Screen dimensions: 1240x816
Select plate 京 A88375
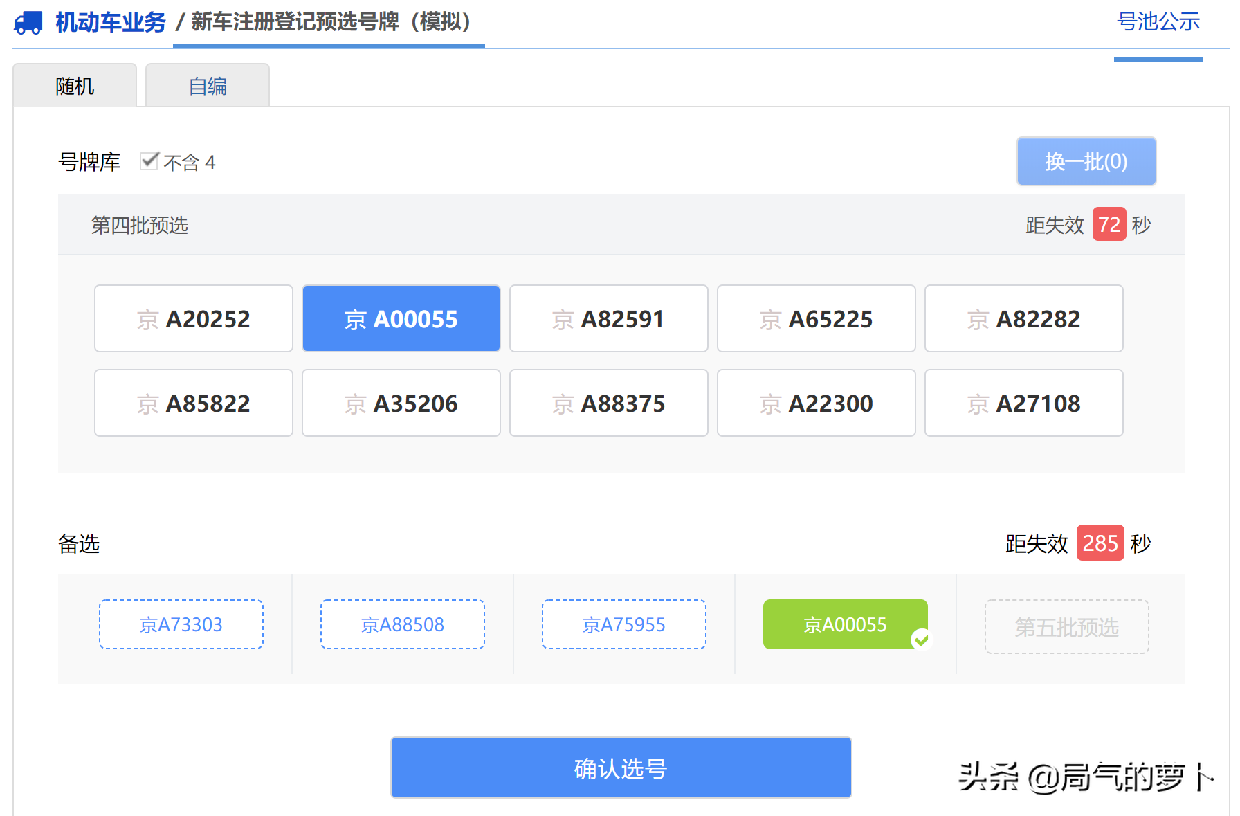[x=609, y=403]
